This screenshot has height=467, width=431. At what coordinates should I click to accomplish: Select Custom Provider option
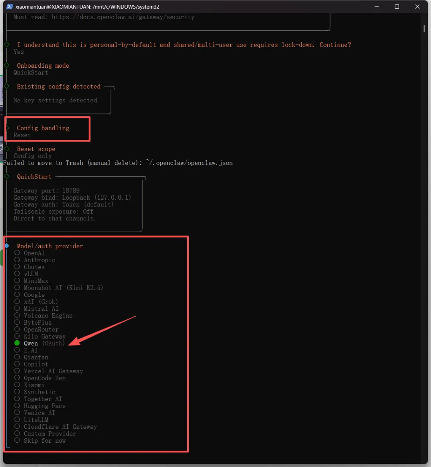tap(45, 434)
